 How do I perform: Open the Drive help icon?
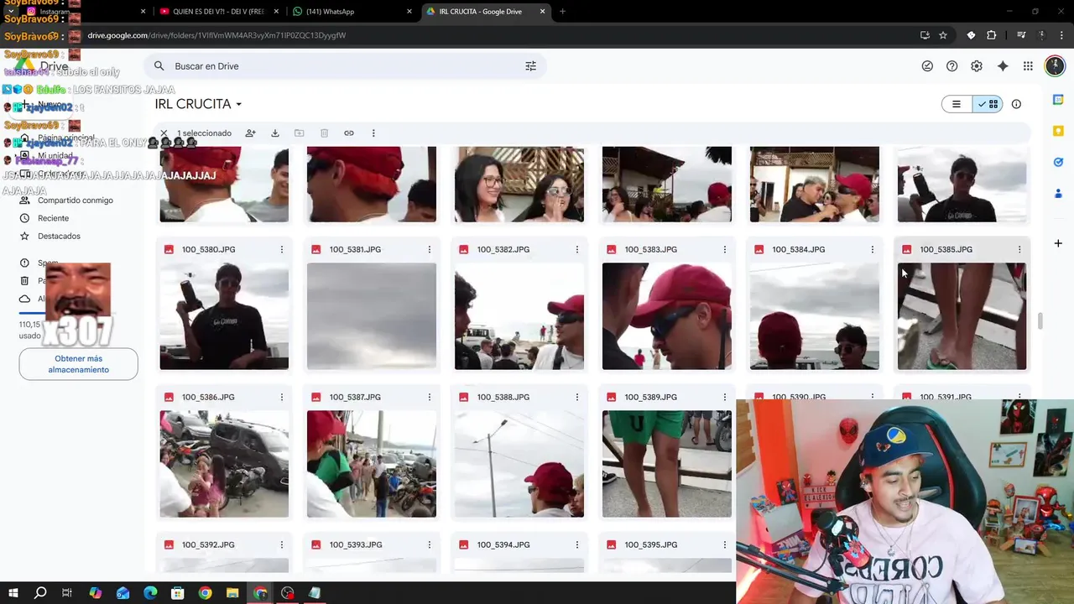click(x=951, y=66)
